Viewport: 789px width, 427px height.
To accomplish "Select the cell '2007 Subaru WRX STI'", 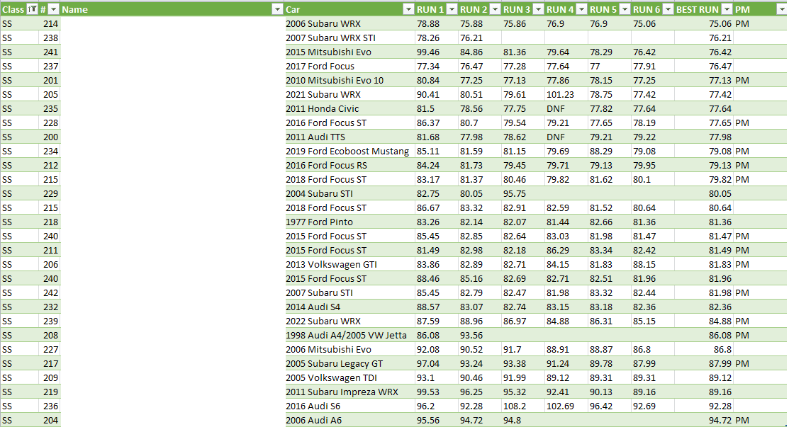I will point(349,38).
